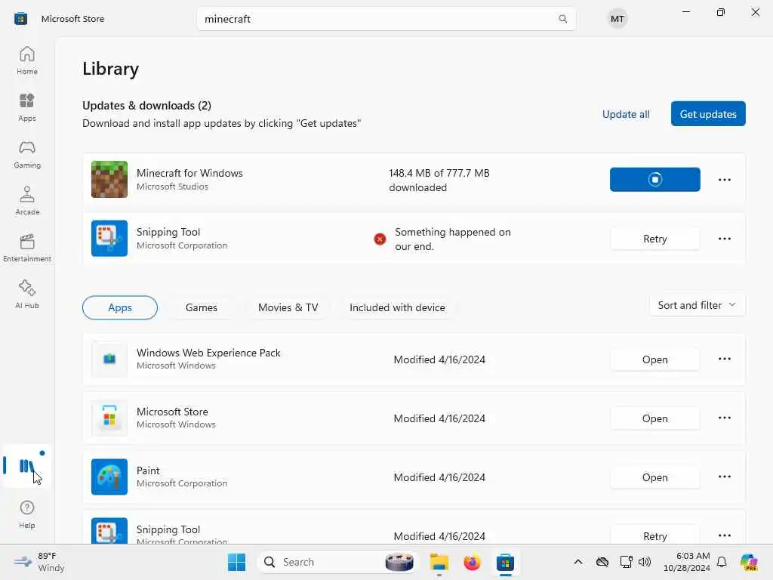This screenshot has height=580, width=773.
Task: Click Update all link
Action: click(626, 114)
